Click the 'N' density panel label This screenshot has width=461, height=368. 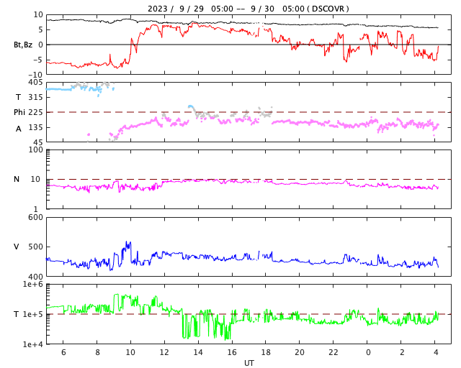click(x=17, y=179)
